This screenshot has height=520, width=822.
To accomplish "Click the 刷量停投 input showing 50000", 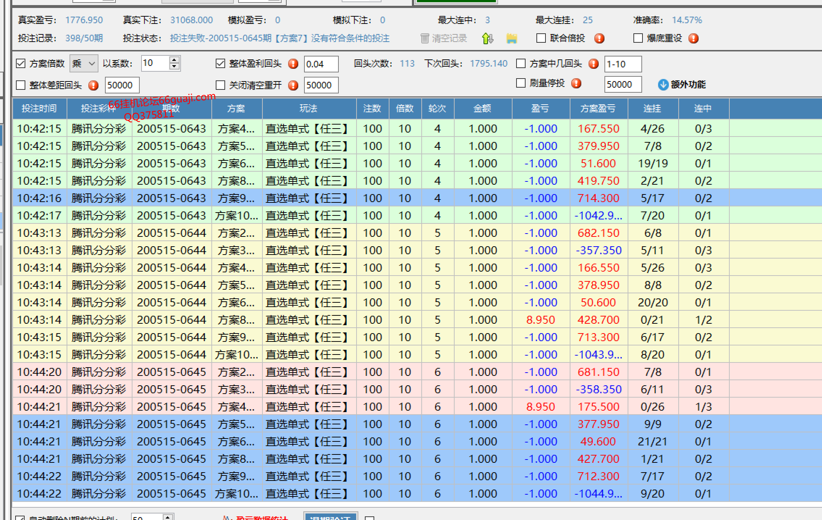I will [x=623, y=84].
